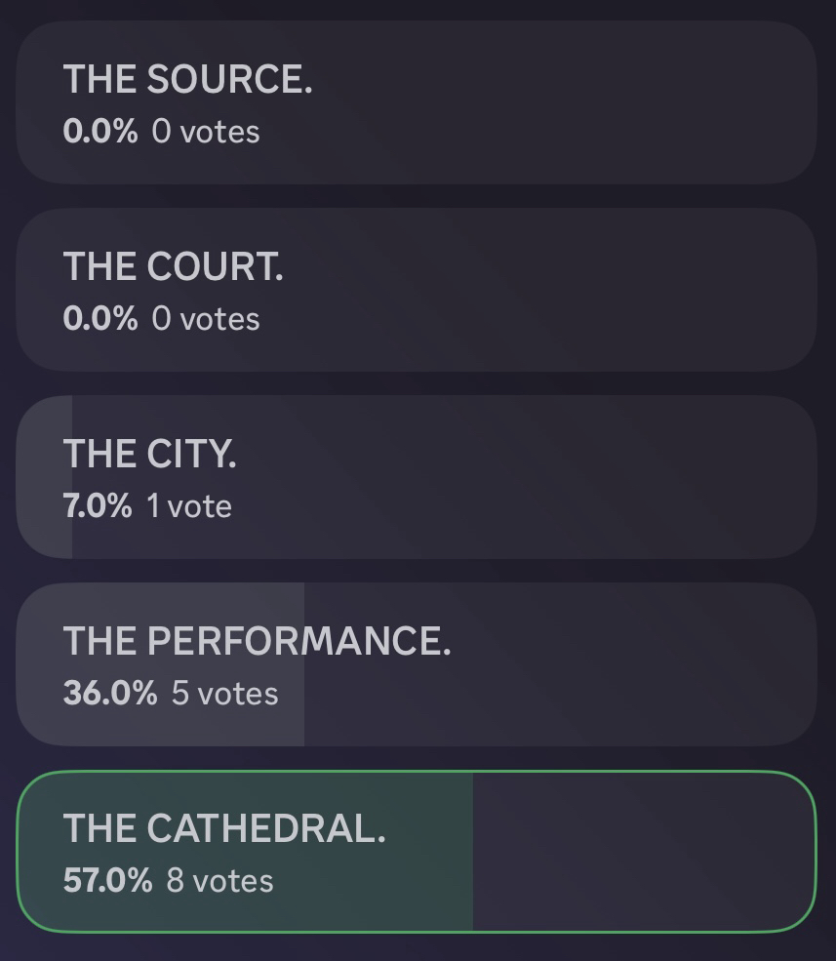Image resolution: width=836 pixels, height=961 pixels.
Task: Click the unfilled part of THE CATHEDRAL bar
Action: 644,851
